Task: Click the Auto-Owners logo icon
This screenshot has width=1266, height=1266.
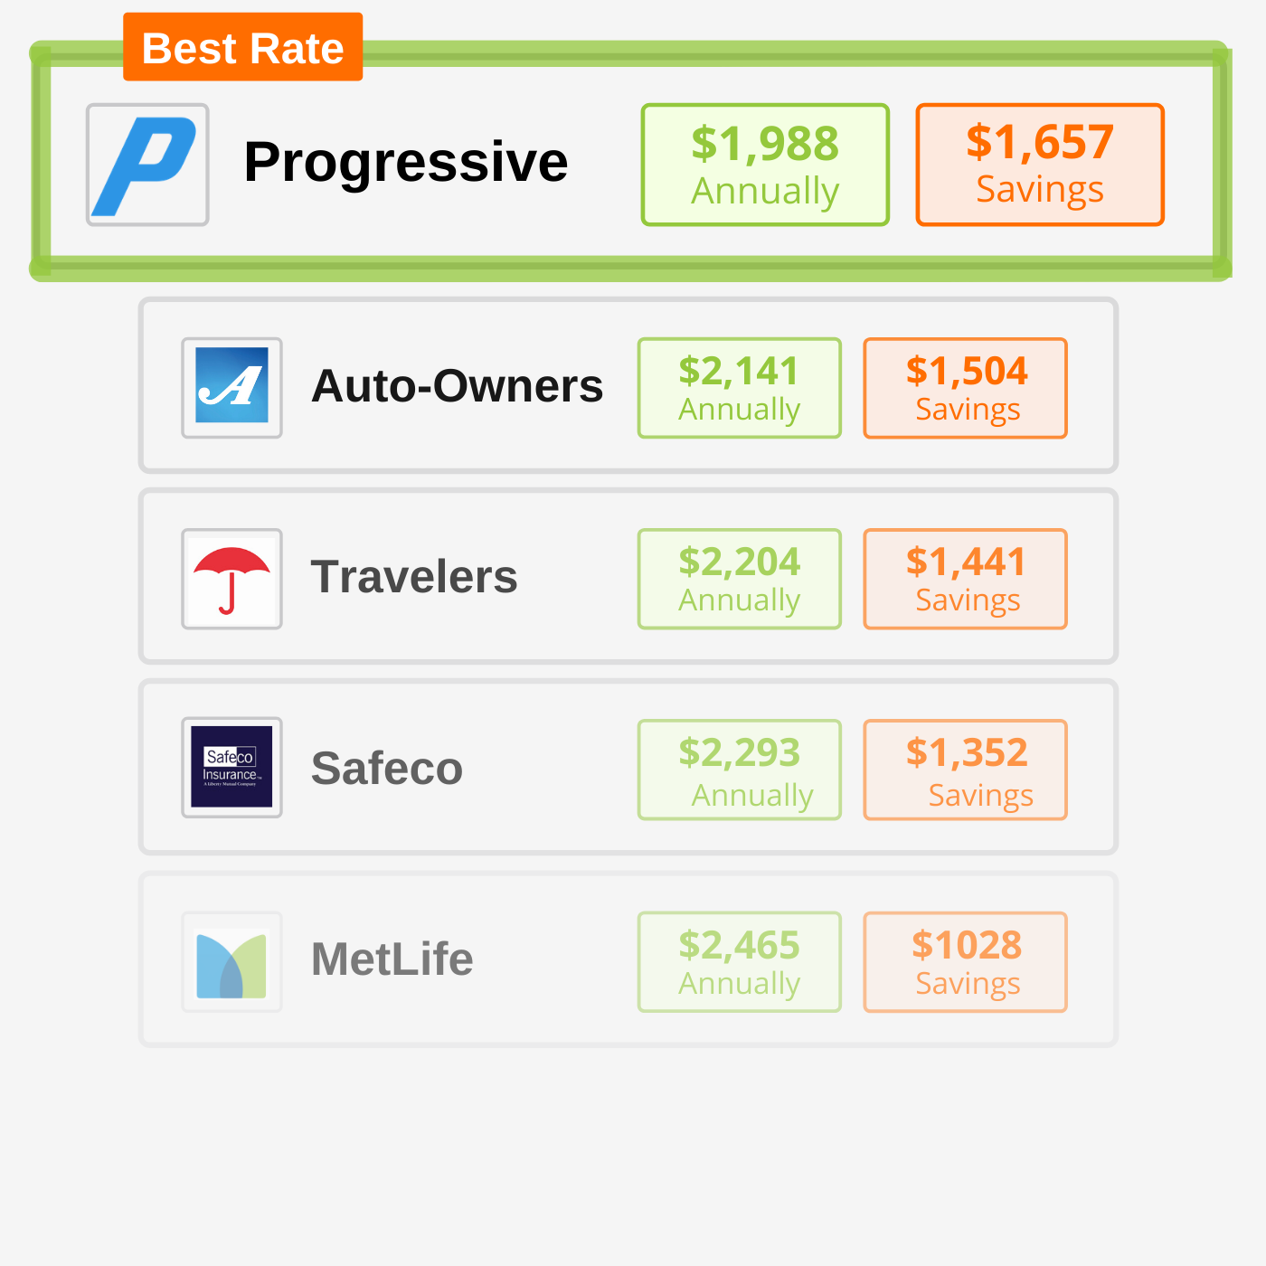Action: [x=232, y=388]
